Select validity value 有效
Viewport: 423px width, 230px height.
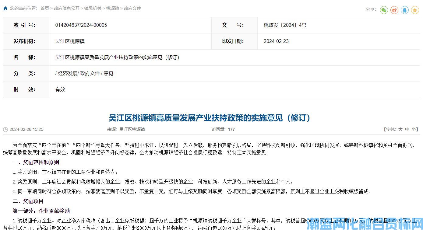click(60, 90)
